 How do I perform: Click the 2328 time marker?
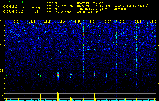[x=123, y=22]
